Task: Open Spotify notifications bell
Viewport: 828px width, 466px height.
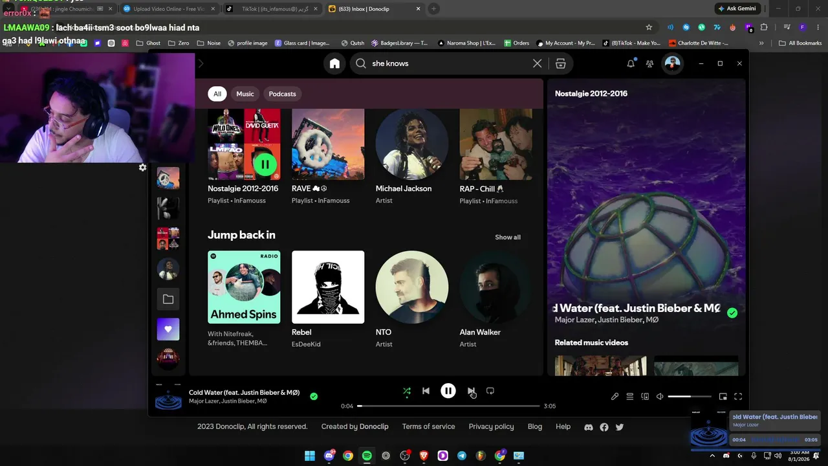Action: pos(631,63)
